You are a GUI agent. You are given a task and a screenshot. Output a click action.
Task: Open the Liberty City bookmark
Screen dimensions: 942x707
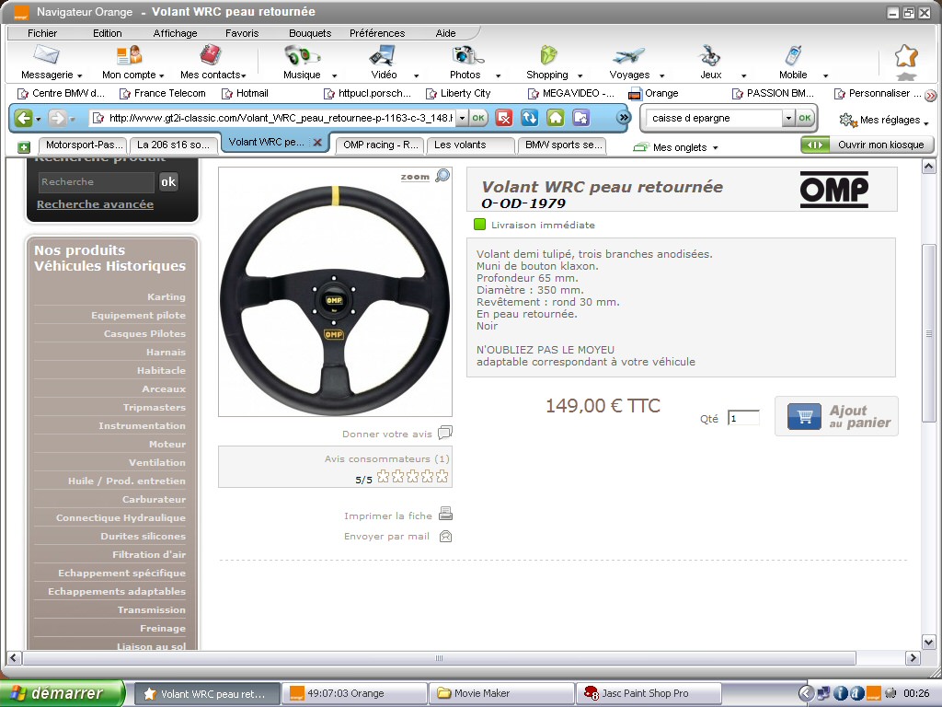[458, 93]
